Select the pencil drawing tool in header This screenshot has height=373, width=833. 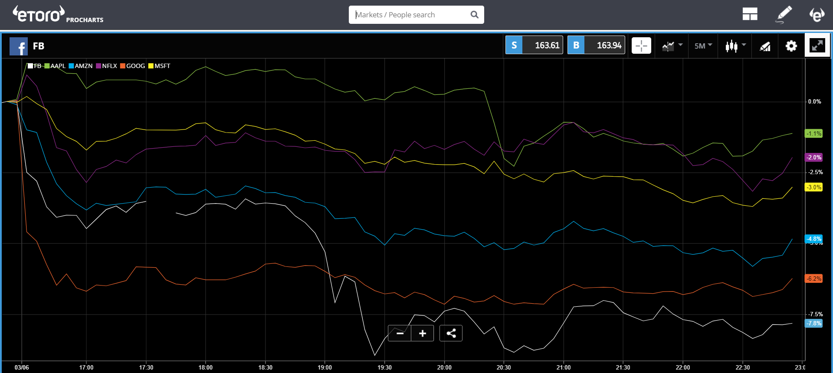[x=784, y=14]
